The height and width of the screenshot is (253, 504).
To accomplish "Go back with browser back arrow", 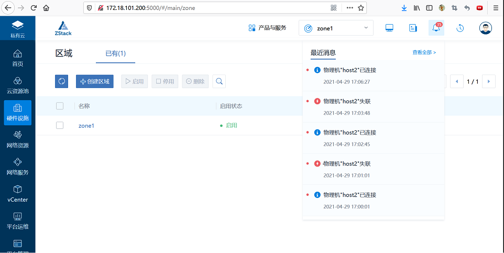I will point(8,8).
